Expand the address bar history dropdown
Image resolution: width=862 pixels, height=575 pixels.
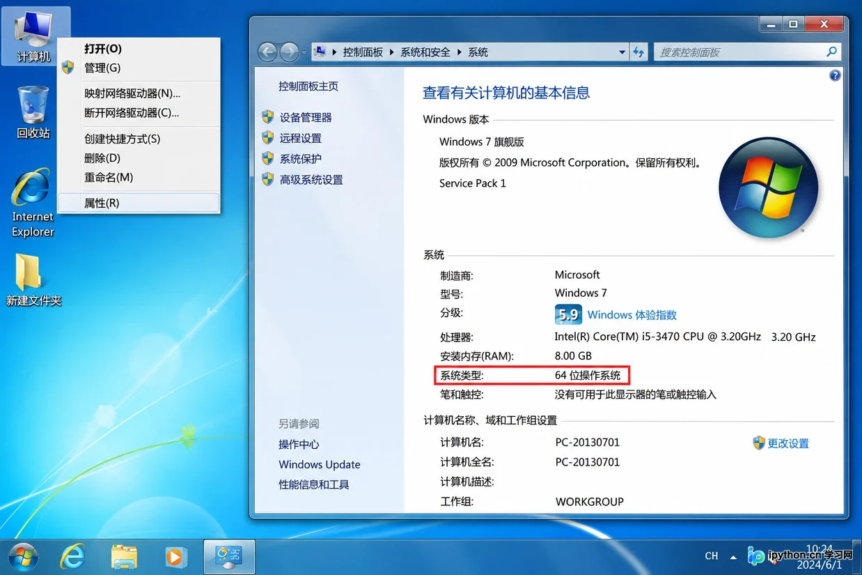(622, 52)
